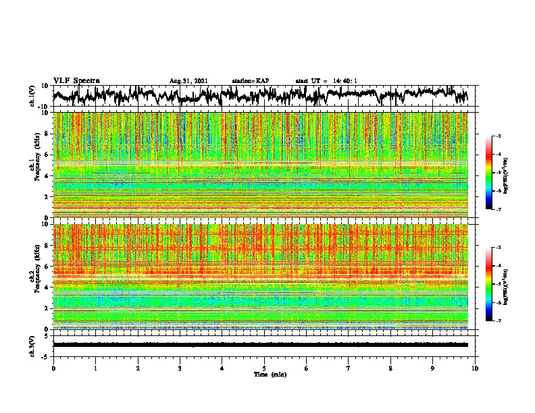The image size is (535, 413).
Task: Click ch.1 frequency axis tick "8"
Action: (47, 134)
